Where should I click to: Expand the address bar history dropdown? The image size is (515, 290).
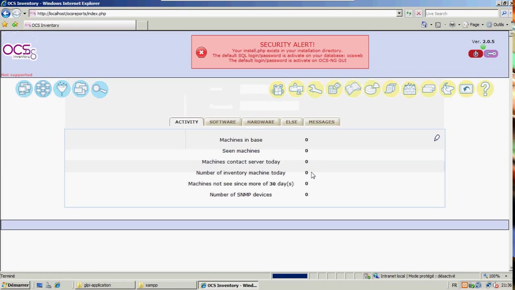(399, 13)
